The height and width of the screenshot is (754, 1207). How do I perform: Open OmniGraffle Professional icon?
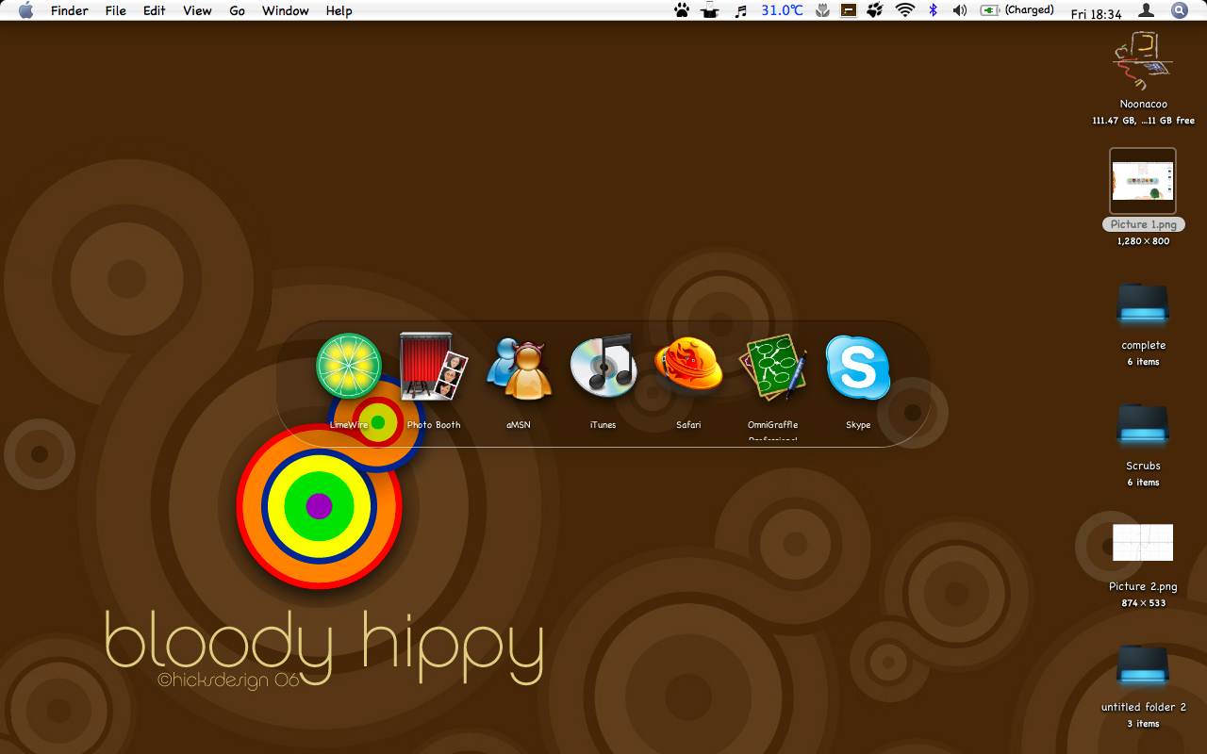click(x=773, y=367)
